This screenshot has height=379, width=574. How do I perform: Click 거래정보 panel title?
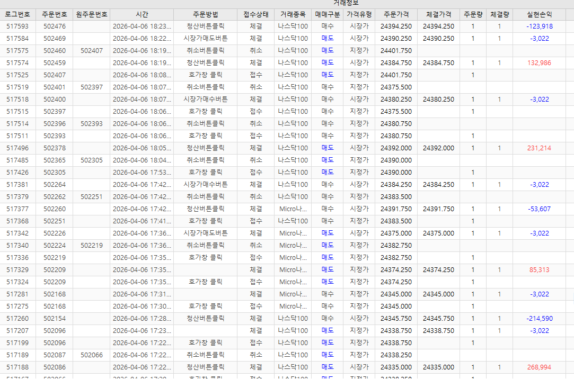[x=346, y=3]
